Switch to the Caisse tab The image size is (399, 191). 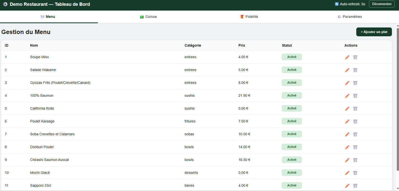[148, 17]
